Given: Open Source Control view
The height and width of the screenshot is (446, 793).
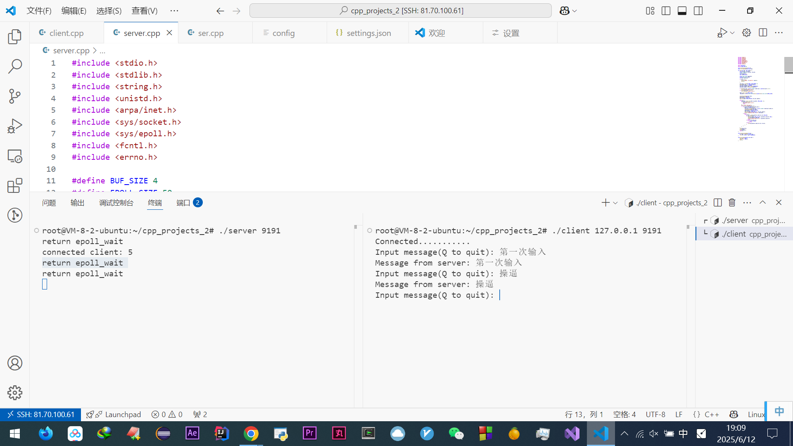Looking at the screenshot, I should pos(15,96).
